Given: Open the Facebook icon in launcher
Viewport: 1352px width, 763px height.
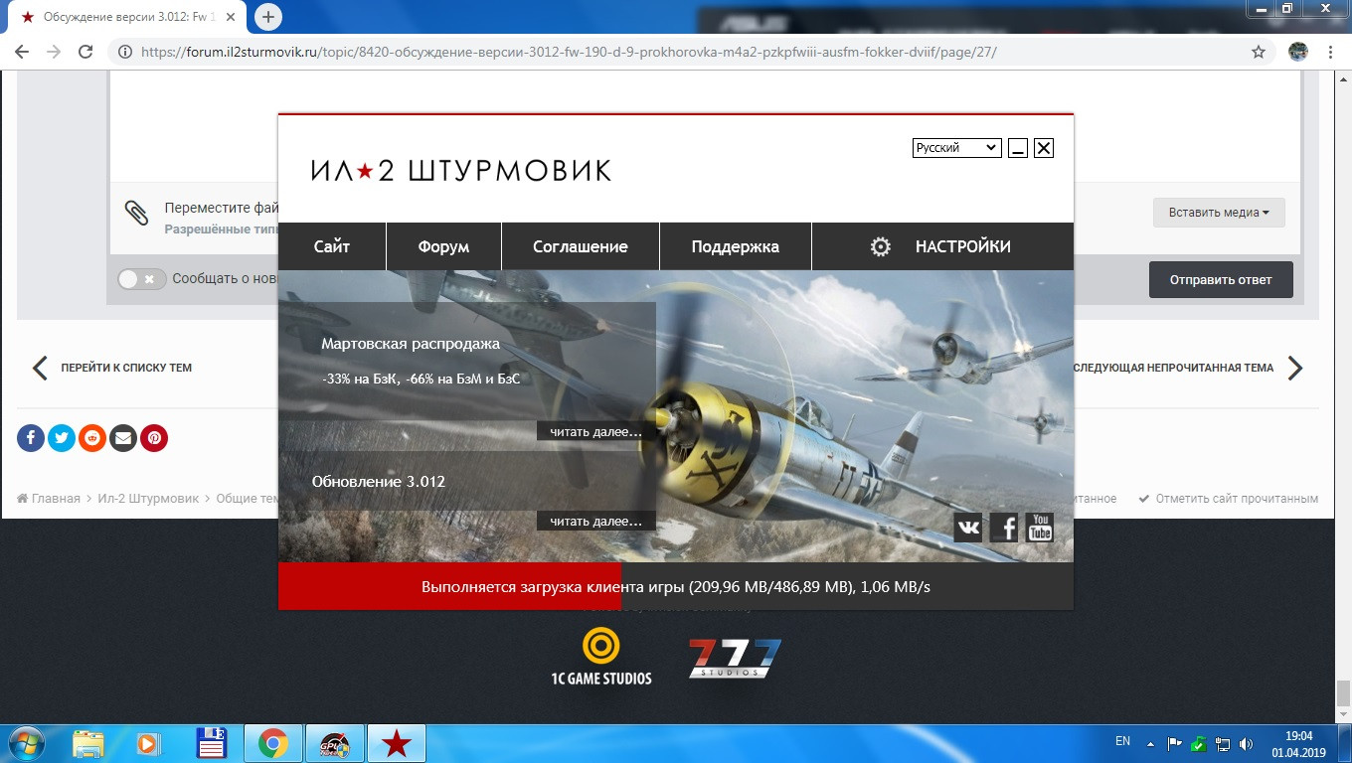Looking at the screenshot, I should click(x=1004, y=528).
